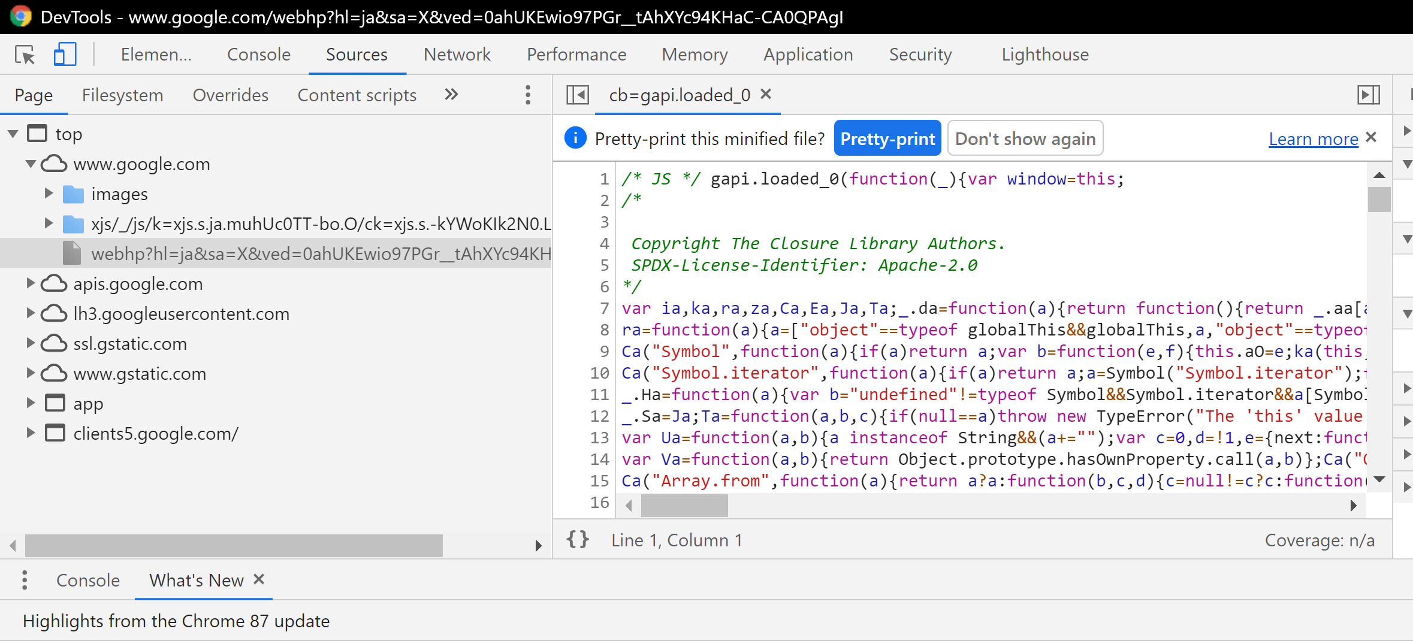Hide the navigator sidebar icon
The height and width of the screenshot is (644, 1413).
point(578,95)
